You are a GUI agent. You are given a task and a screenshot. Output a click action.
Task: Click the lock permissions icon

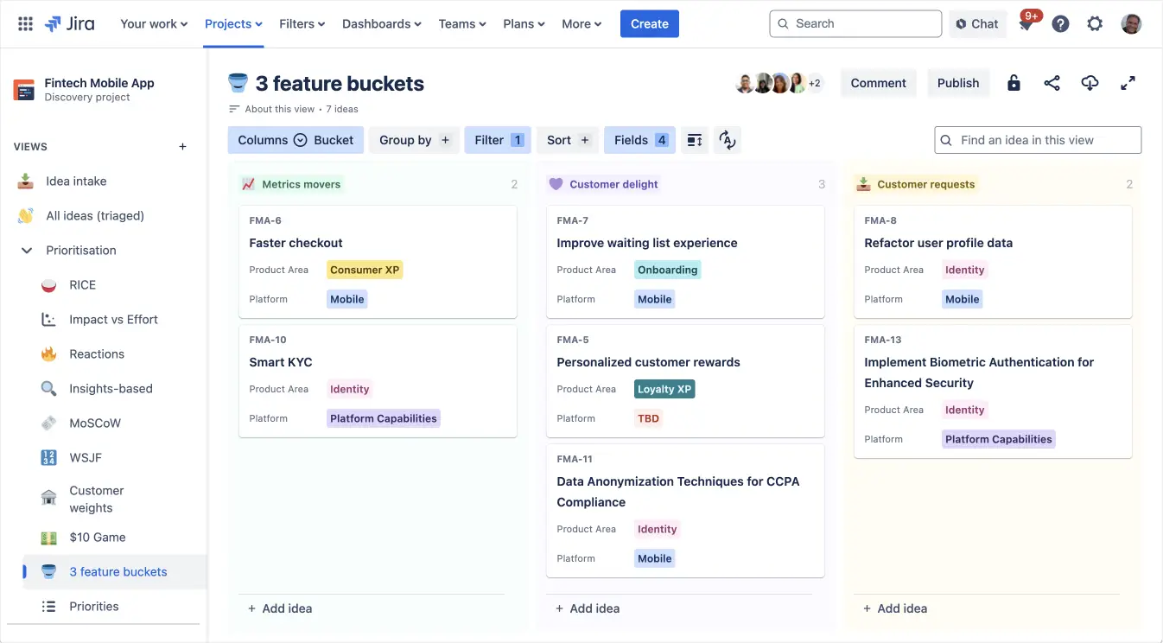(x=1014, y=83)
